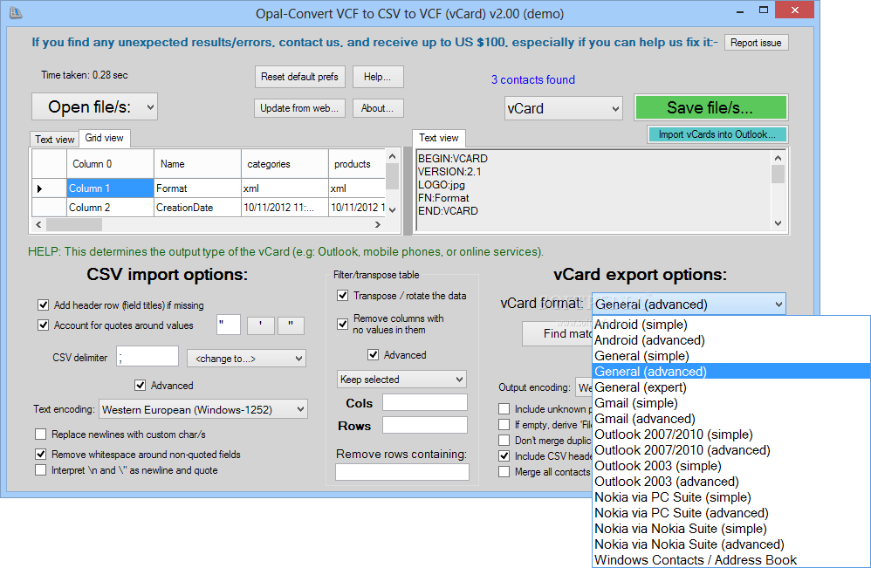Screen dimensions: 871x568
Task: Click the Column 0 grid header
Action: click(x=110, y=164)
